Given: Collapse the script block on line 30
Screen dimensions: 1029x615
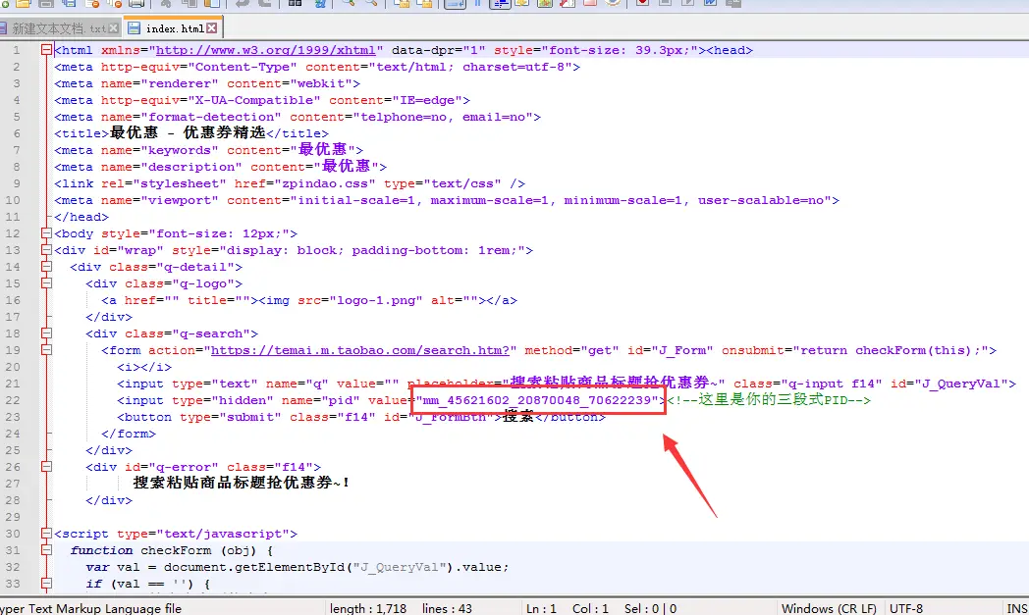Looking at the screenshot, I should [x=46, y=534].
